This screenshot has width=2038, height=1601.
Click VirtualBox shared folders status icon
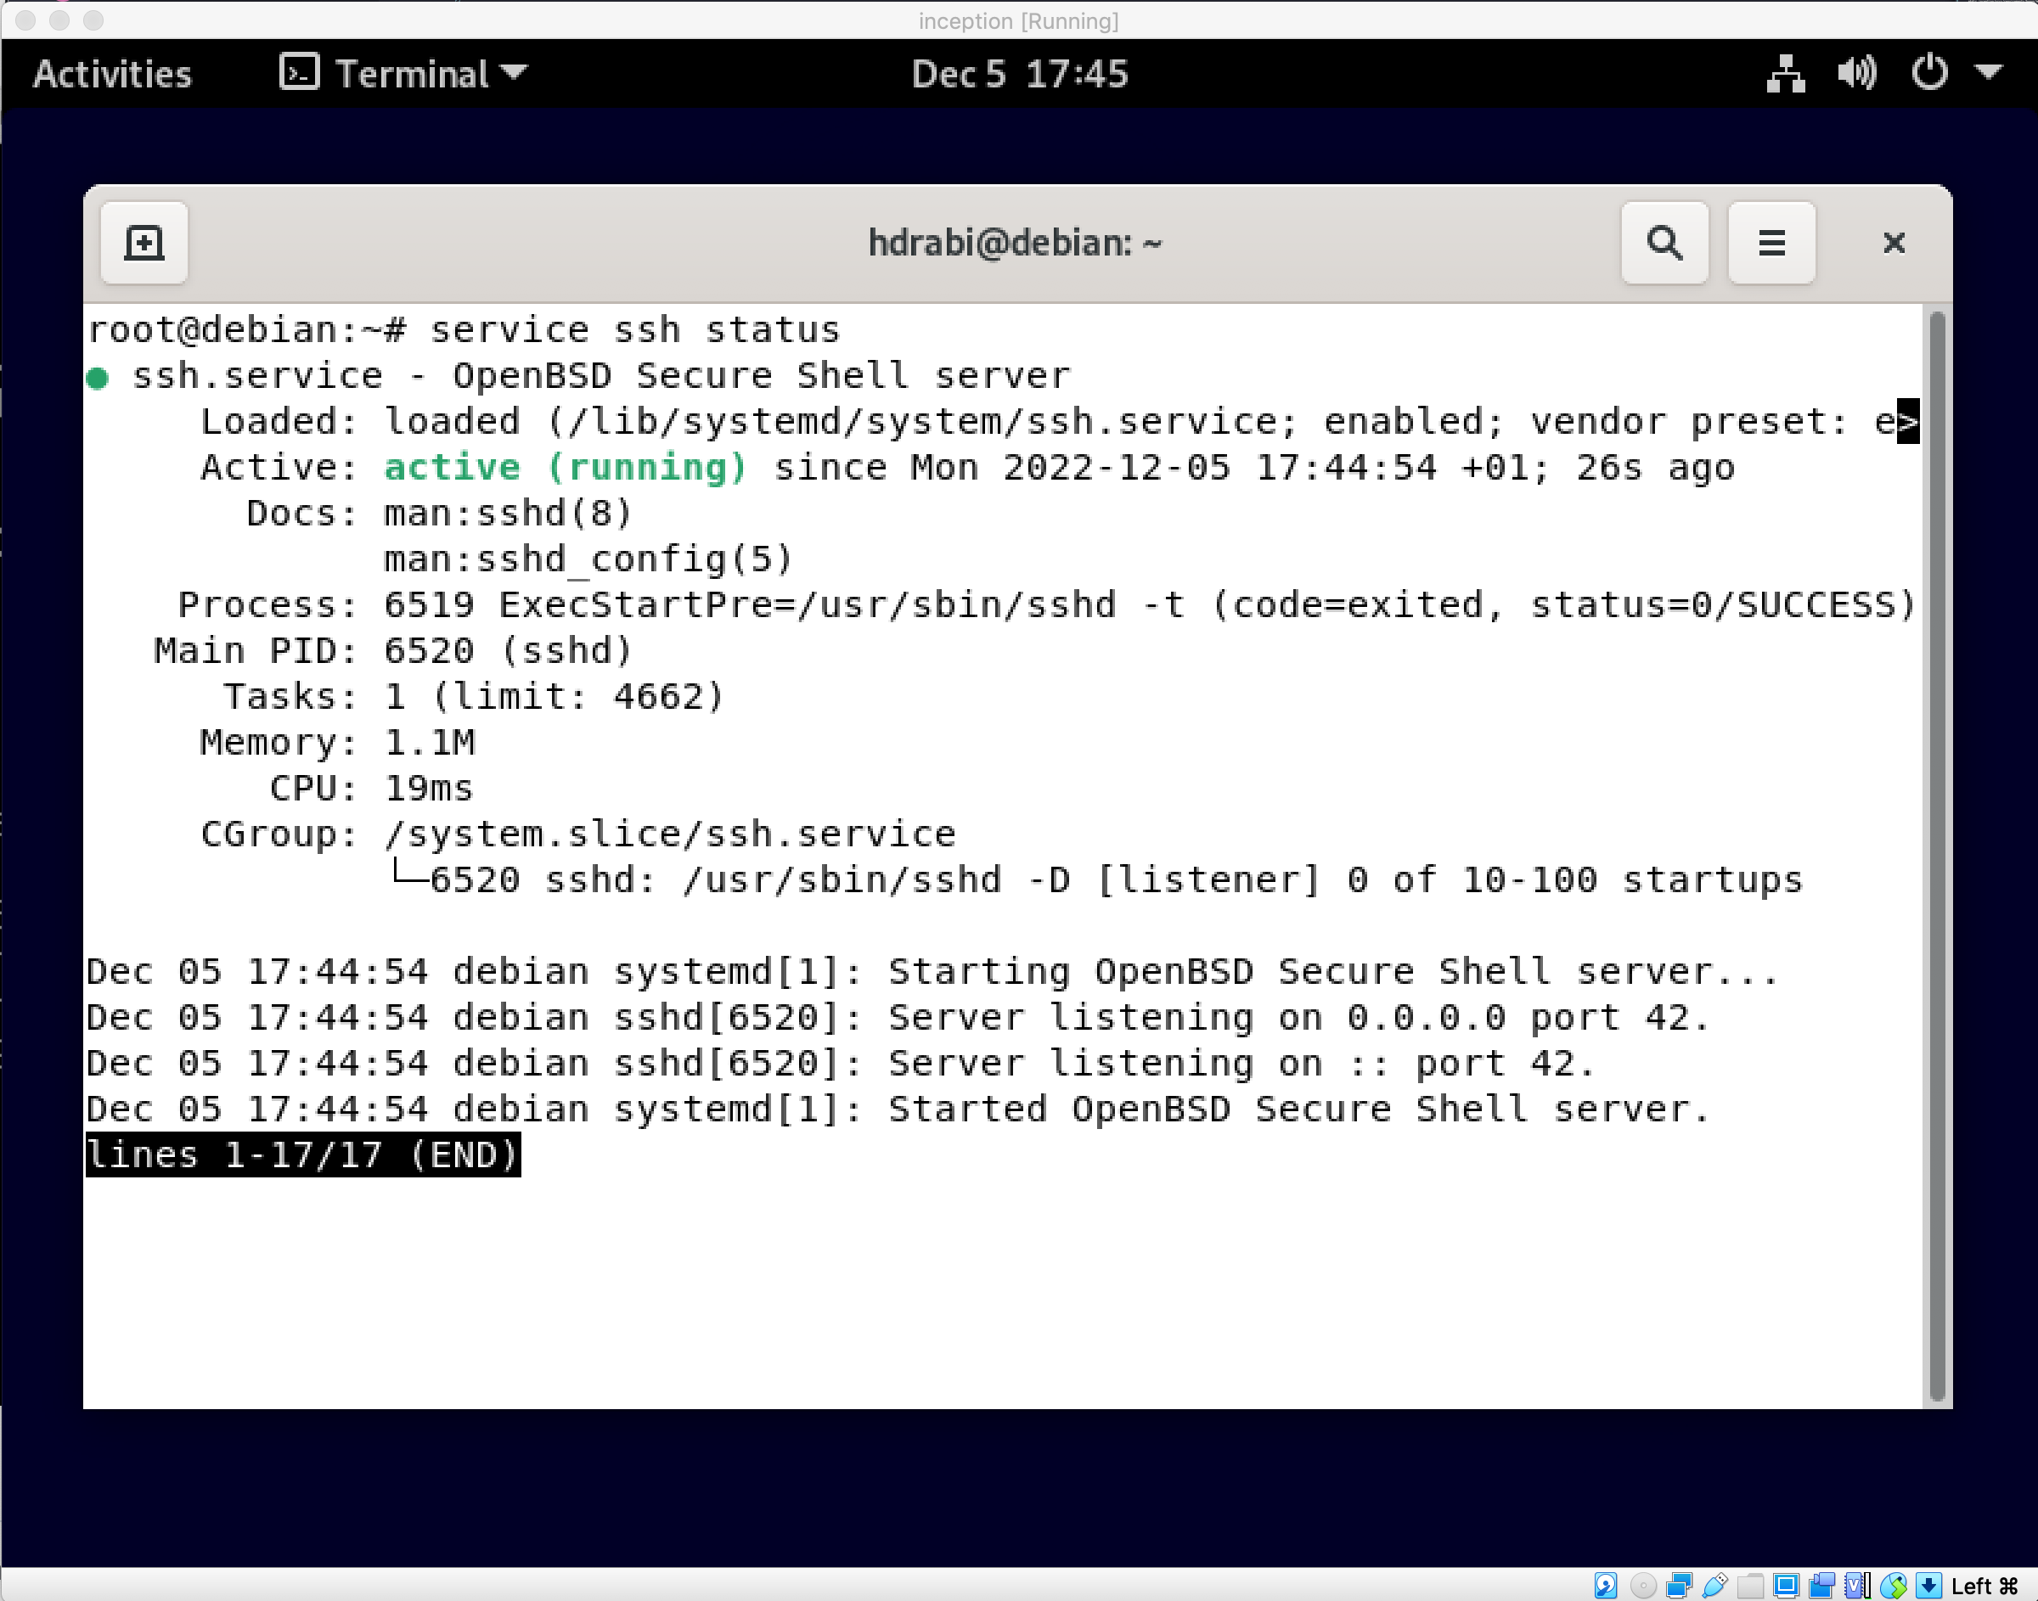pos(1750,1585)
